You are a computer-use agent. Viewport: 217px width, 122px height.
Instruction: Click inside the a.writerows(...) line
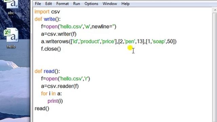click(109, 41)
